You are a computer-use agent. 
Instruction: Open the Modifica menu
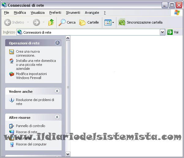20,13
